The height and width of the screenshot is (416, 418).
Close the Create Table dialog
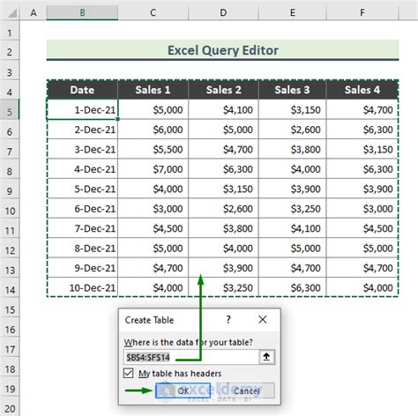click(263, 320)
